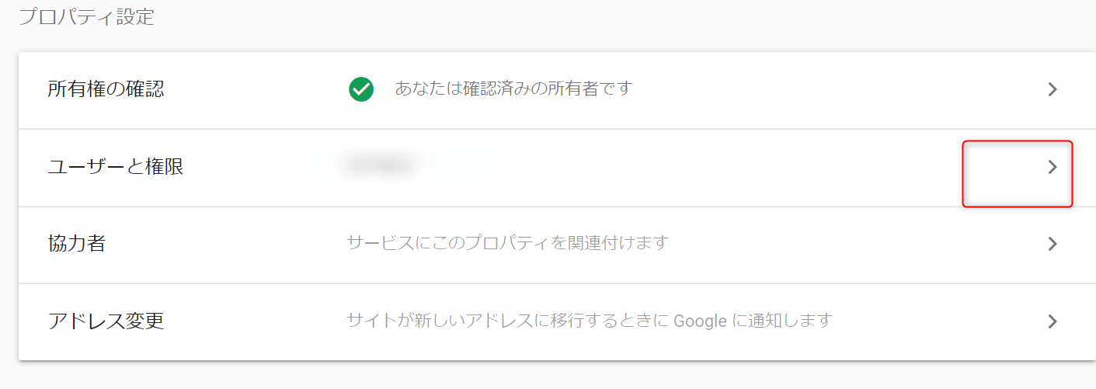Select the 所有権の確認 row label
The image size is (1096, 389).
coord(106,89)
